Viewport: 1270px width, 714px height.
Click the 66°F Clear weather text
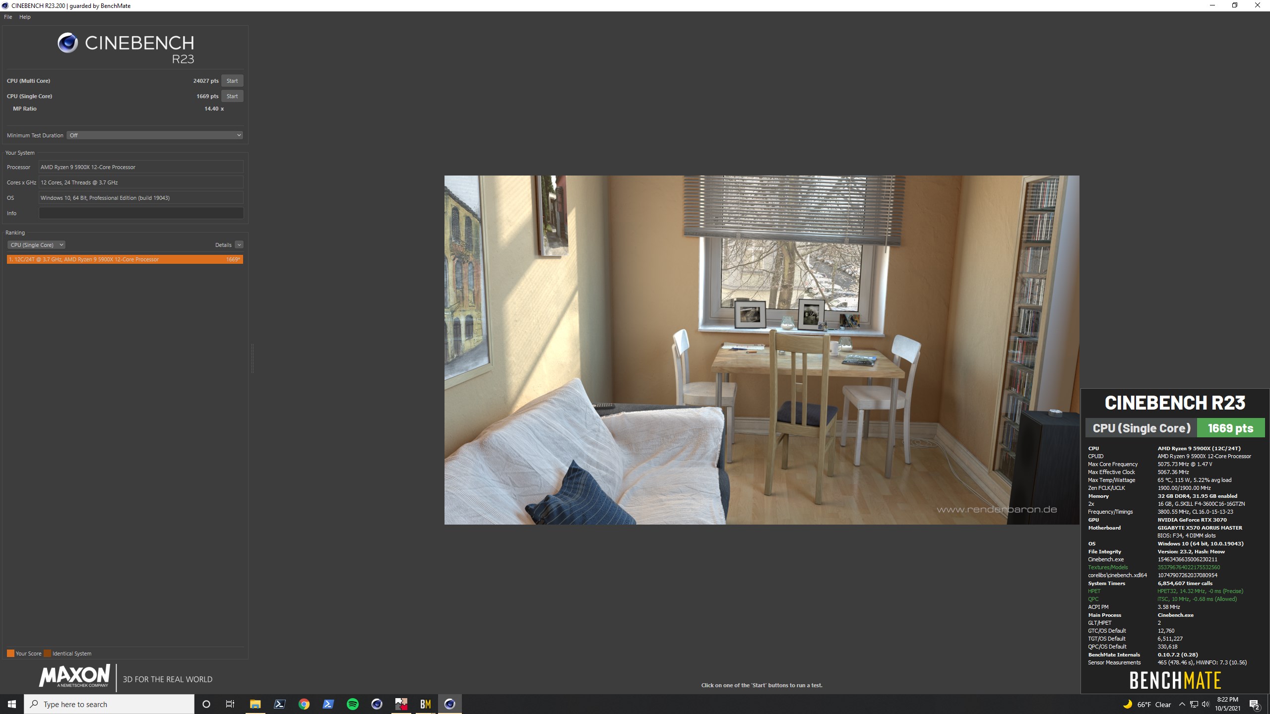pyautogui.click(x=1154, y=705)
